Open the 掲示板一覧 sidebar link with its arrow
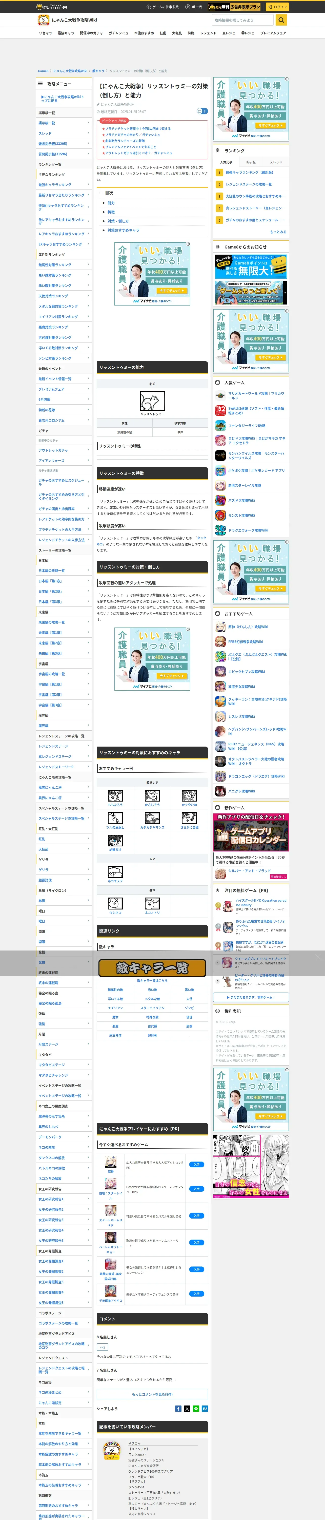Viewport: 325px width, 1520px height. tap(64, 123)
